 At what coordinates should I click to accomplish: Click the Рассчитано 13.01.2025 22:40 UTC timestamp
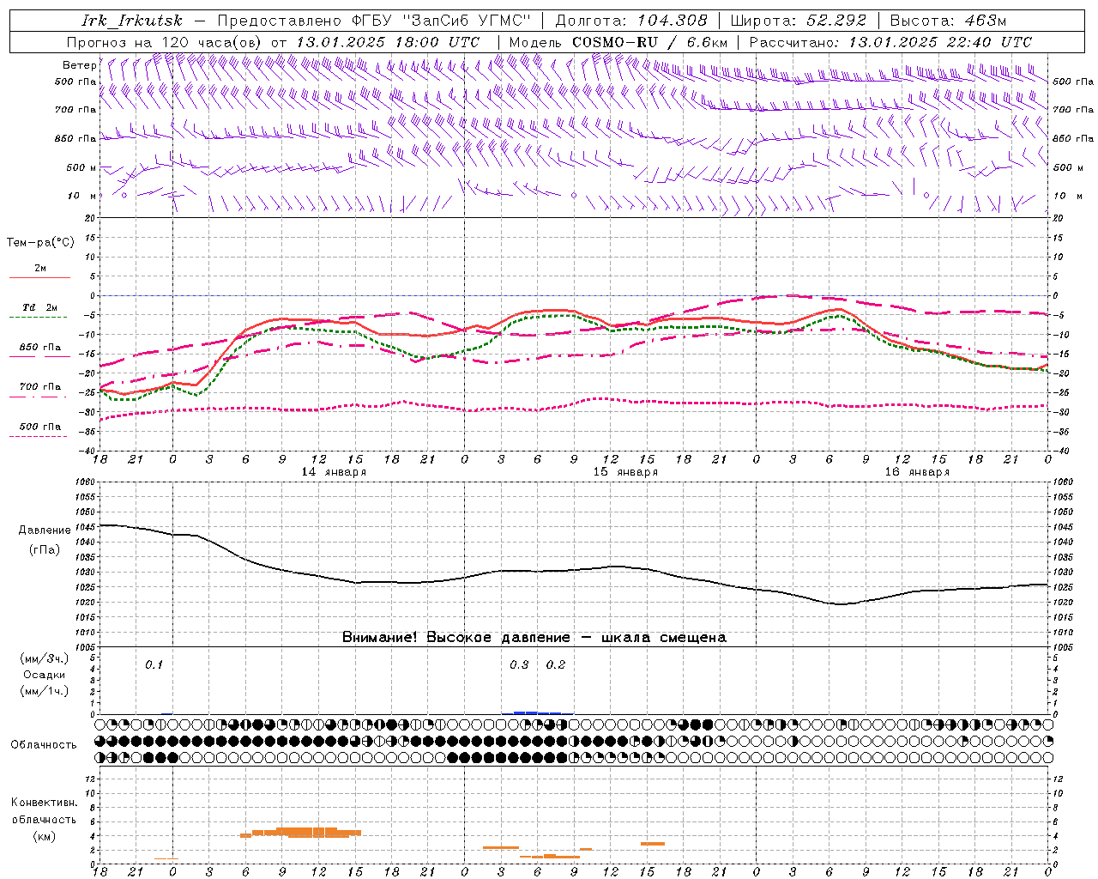[890, 42]
